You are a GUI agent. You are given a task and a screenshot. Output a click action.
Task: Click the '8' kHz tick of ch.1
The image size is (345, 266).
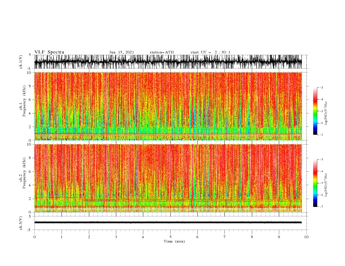pos(30,86)
